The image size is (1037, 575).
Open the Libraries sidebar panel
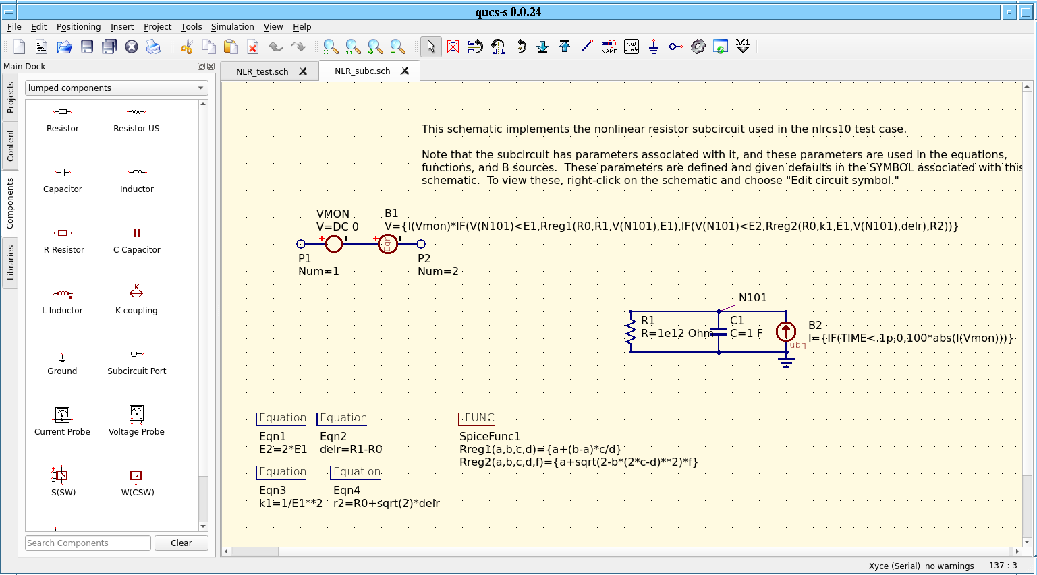click(10, 260)
